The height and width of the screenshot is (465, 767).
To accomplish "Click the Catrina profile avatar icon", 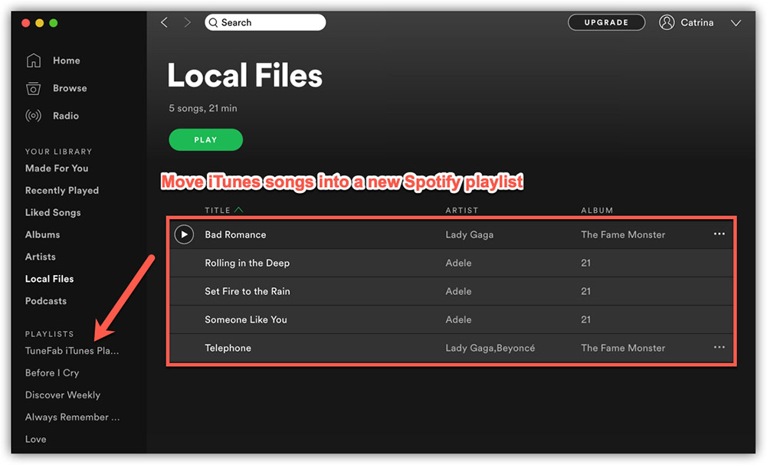I will pos(666,22).
